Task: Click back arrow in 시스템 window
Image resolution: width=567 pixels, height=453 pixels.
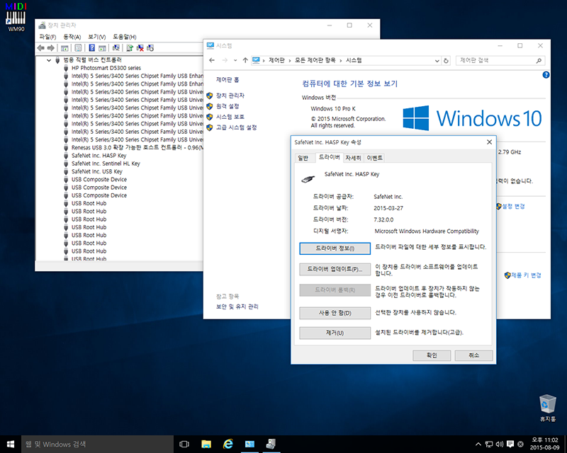Action: pyautogui.click(x=212, y=60)
